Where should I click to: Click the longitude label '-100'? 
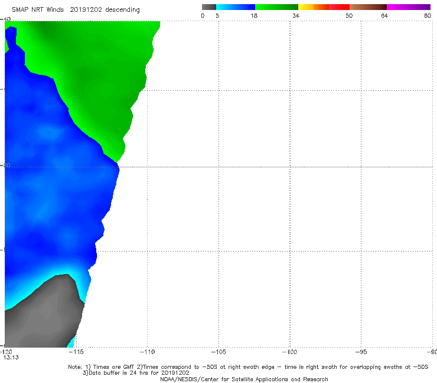tap(289, 352)
